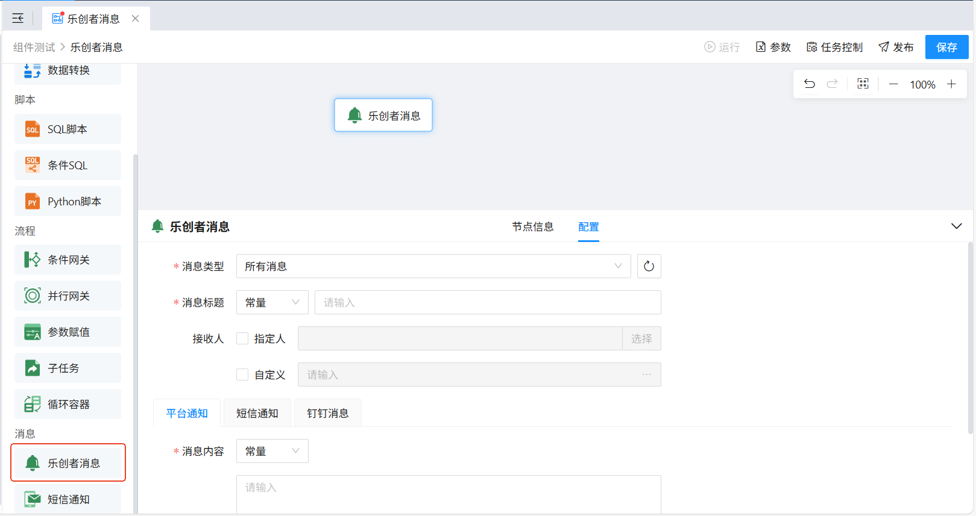Viewport: 976px width, 516px height.
Task: Open the 消息内容 常量 dropdown
Action: coord(272,451)
